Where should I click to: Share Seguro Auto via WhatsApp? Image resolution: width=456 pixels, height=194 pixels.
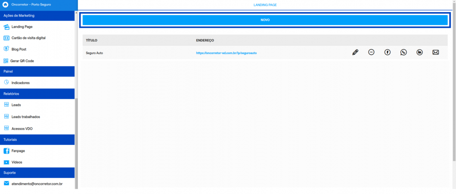click(403, 53)
